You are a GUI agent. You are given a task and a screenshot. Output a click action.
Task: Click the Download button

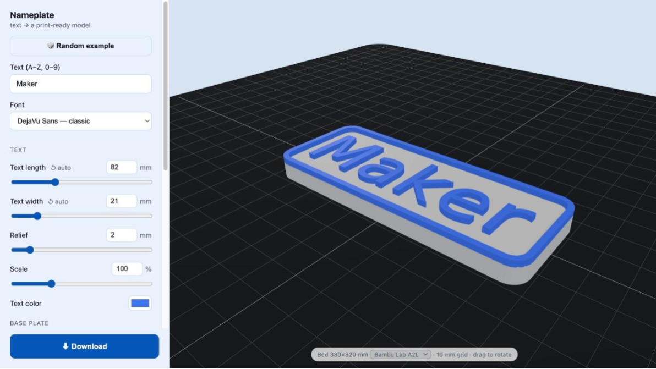click(x=85, y=346)
